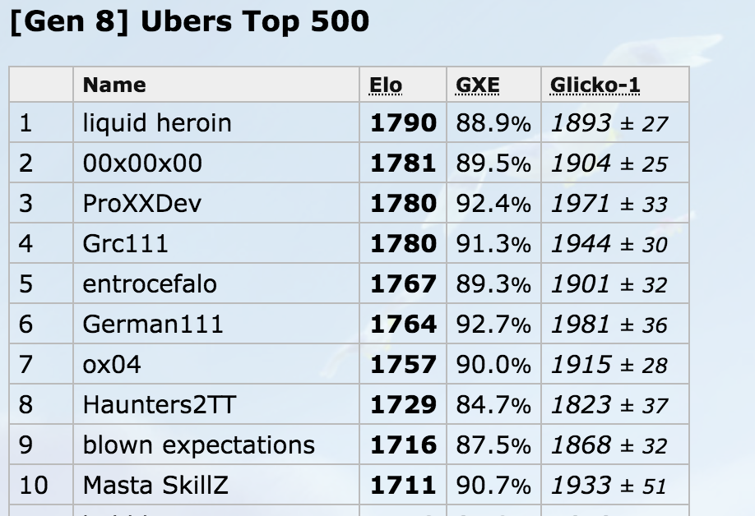Click the 92.7% GXE value
This screenshot has width=755, height=516.
click(493, 324)
